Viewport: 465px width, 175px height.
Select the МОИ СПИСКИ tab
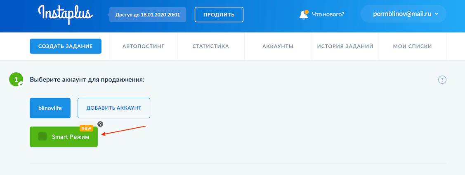pos(413,46)
